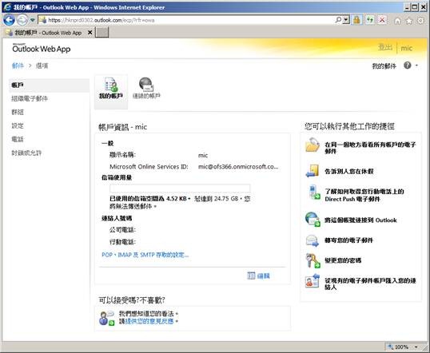
Task: Expand the zoom level dropdown beside 100%
Action: click(416, 347)
